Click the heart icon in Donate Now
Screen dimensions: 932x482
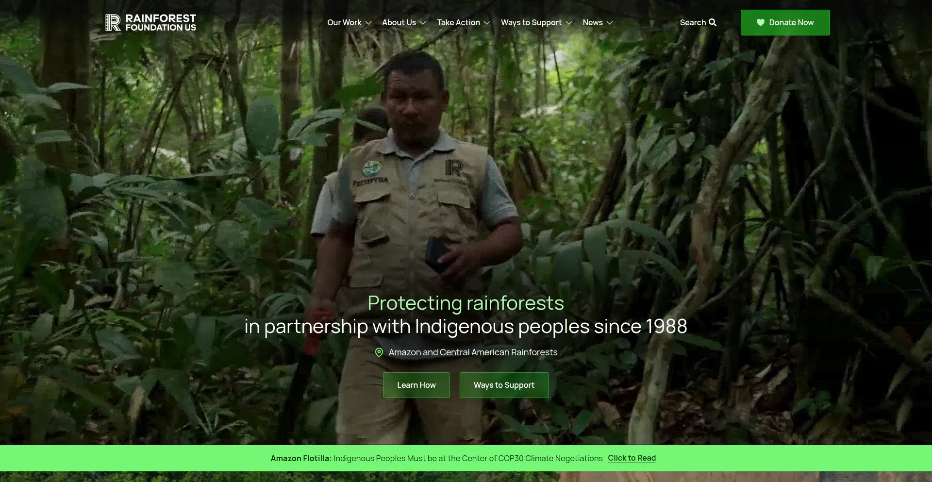(x=761, y=22)
